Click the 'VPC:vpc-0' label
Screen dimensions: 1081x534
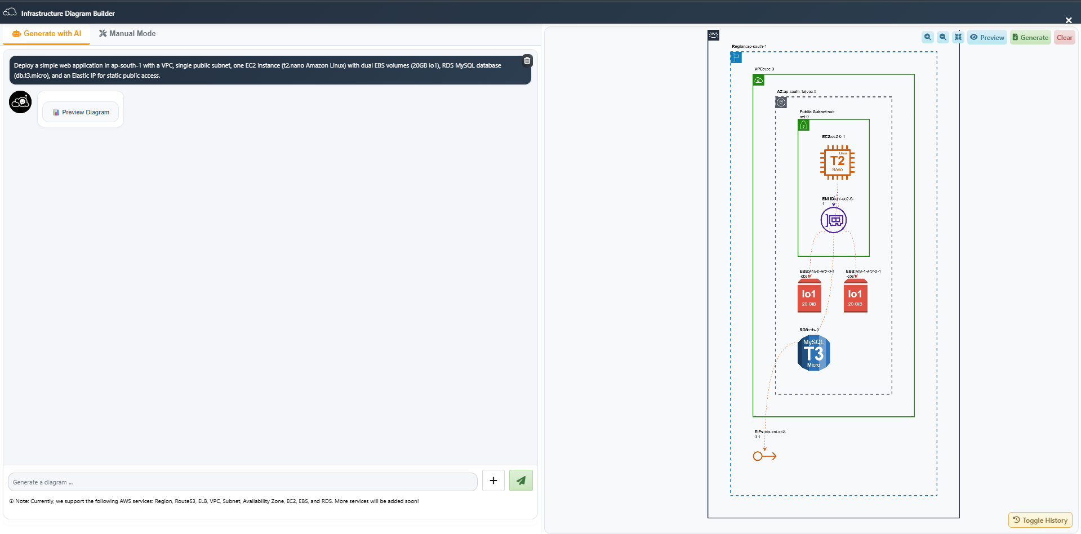[x=764, y=69]
